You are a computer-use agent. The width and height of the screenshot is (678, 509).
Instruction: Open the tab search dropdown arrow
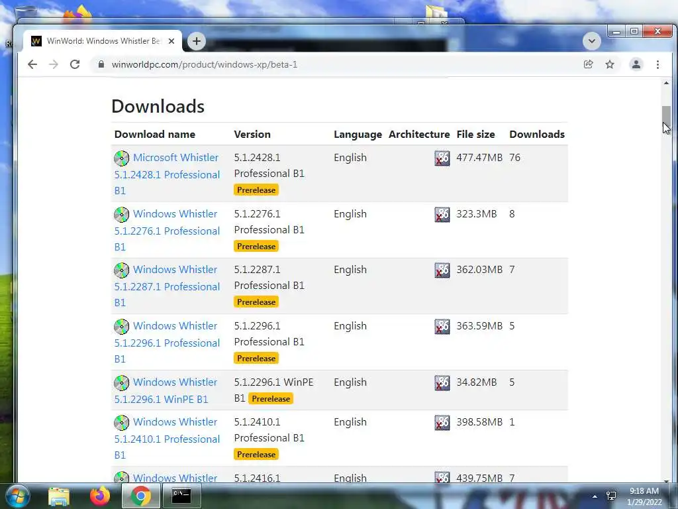591,41
